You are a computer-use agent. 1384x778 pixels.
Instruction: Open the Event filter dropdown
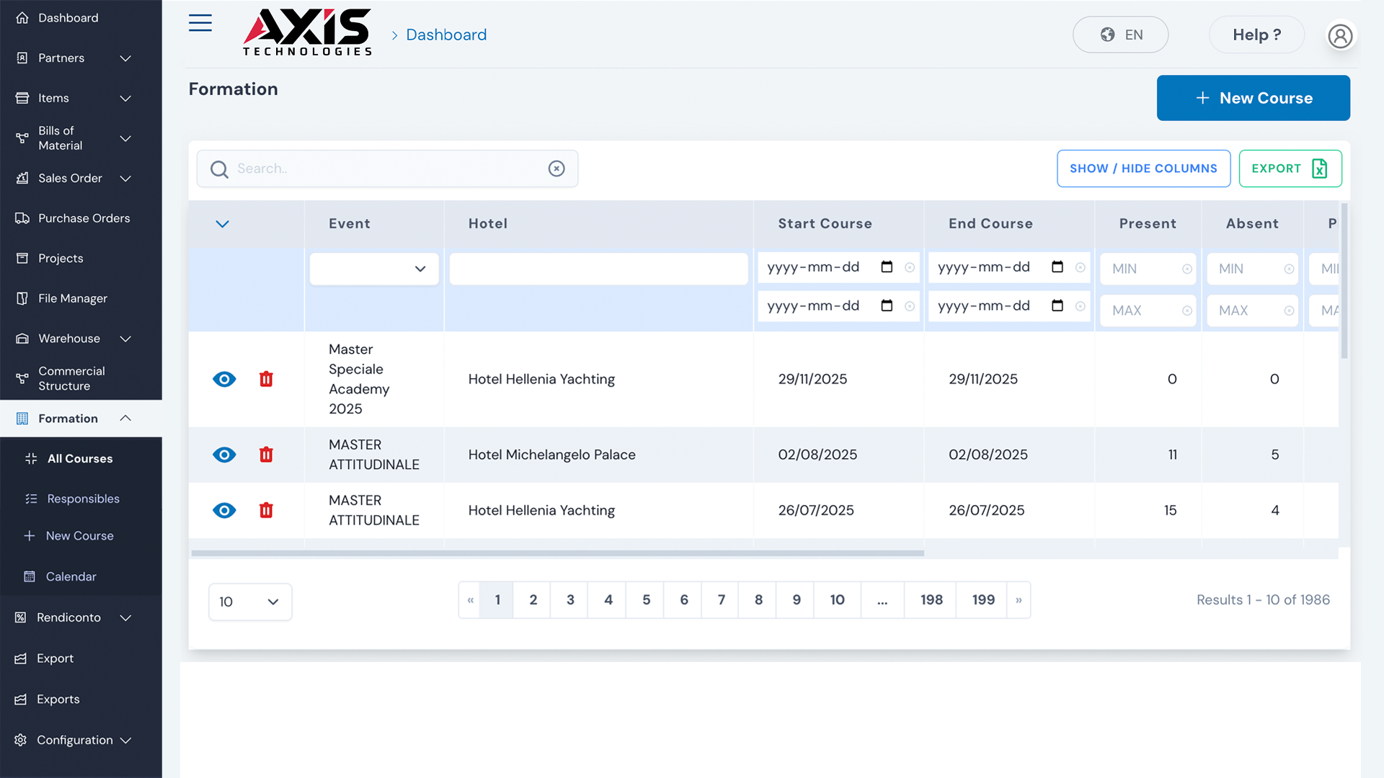pyautogui.click(x=374, y=269)
